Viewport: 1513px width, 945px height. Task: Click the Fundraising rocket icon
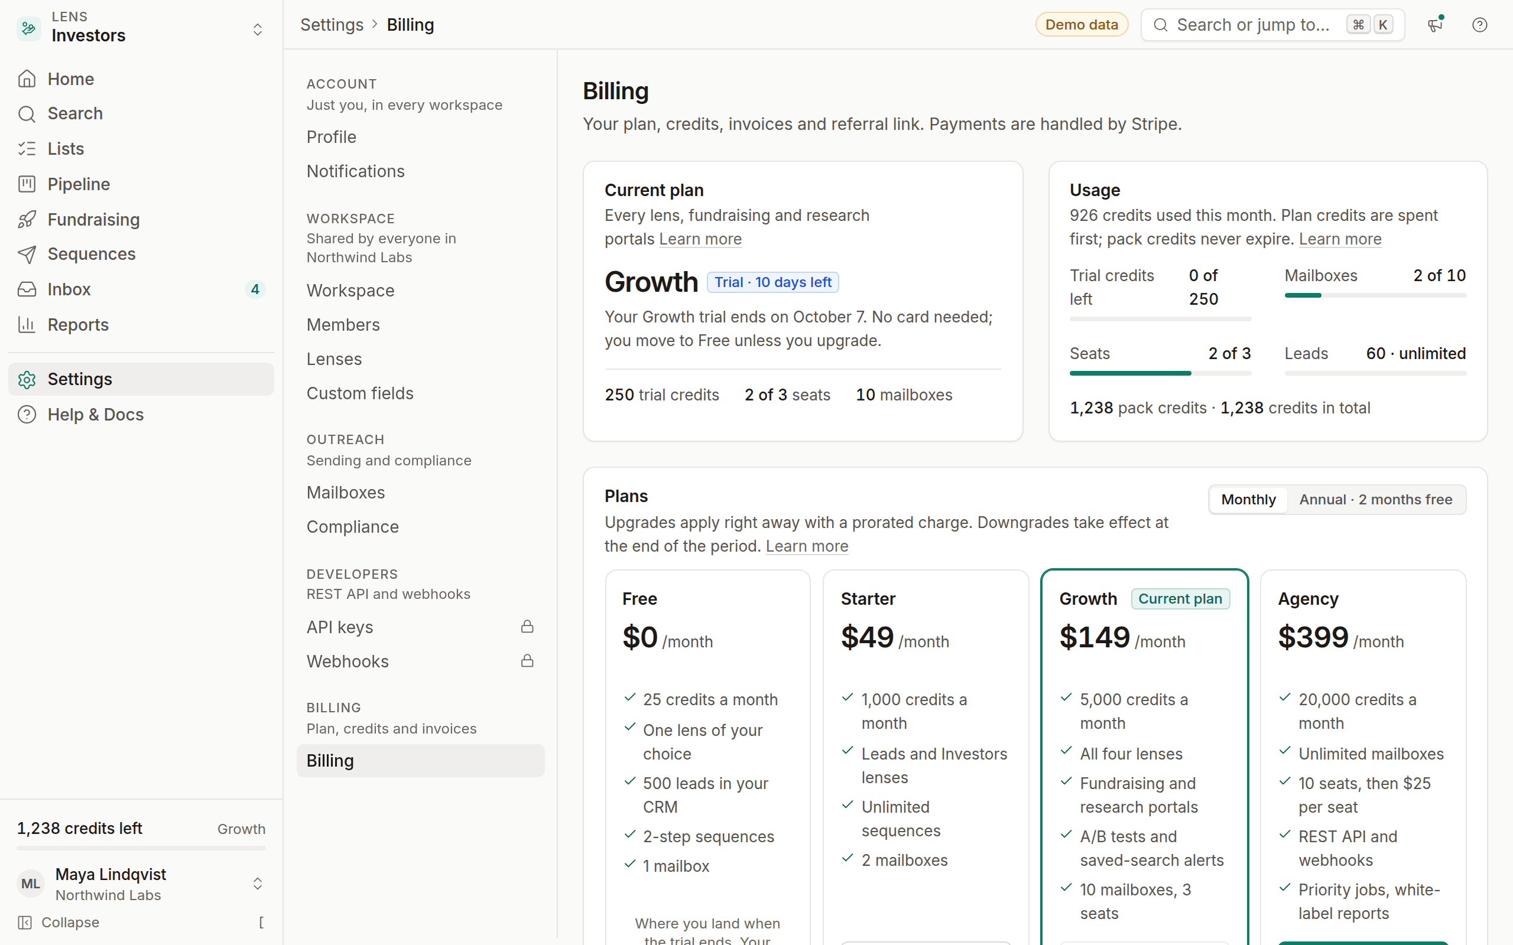[27, 219]
